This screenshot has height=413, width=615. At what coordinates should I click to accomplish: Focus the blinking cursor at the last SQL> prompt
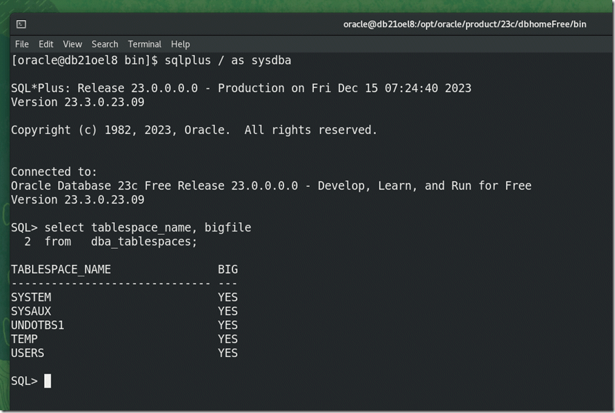47,381
